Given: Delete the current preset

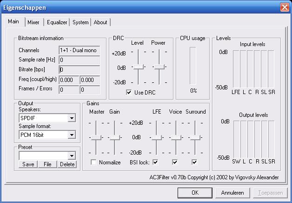Looking at the screenshot, I should (x=67, y=164).
